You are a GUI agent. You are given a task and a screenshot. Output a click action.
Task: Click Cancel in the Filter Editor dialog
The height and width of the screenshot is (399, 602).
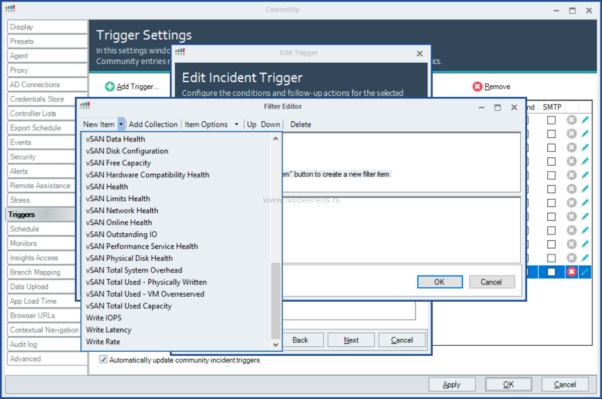tap(491, 282)
